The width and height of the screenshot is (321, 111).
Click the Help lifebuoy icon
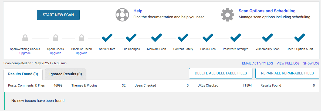click(122, 15)
